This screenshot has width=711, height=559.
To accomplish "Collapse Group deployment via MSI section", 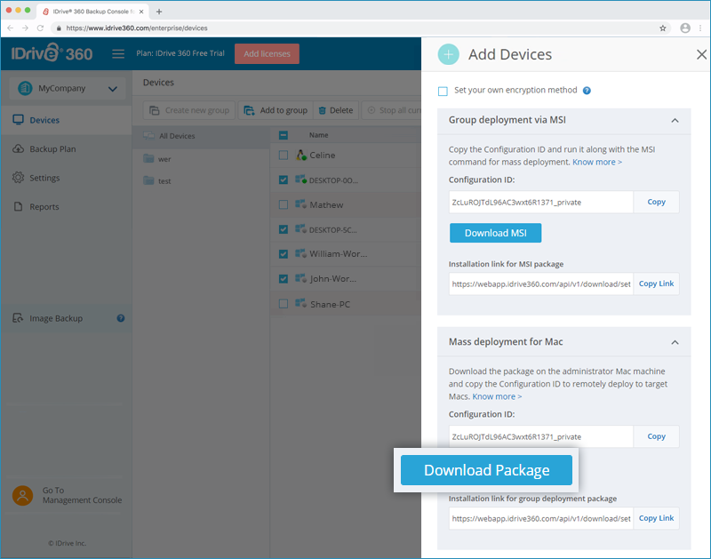I will coord(675,120).
